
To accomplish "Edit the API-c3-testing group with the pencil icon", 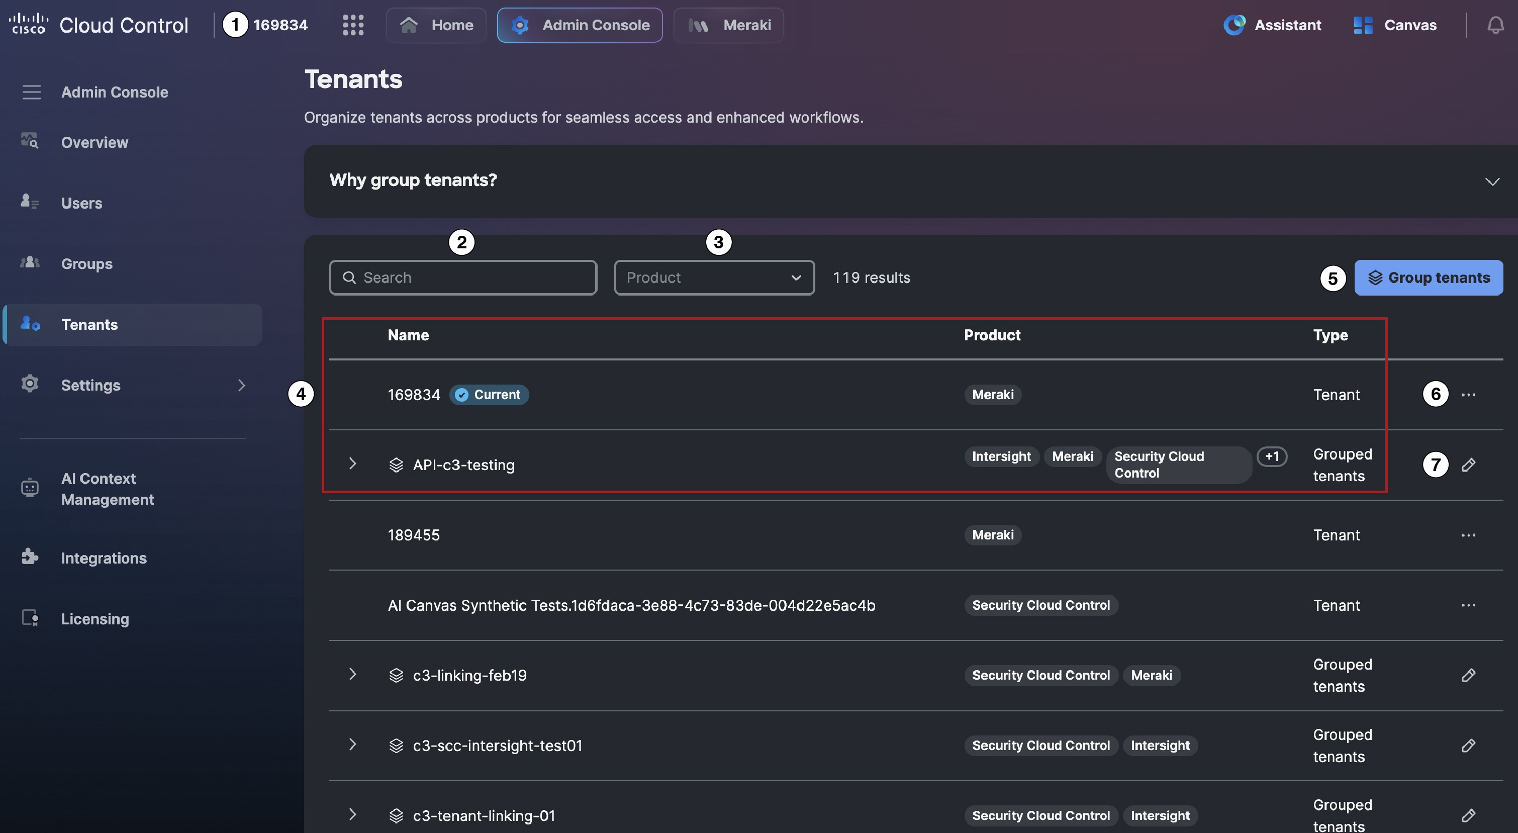I will [x=1469, y=465].
